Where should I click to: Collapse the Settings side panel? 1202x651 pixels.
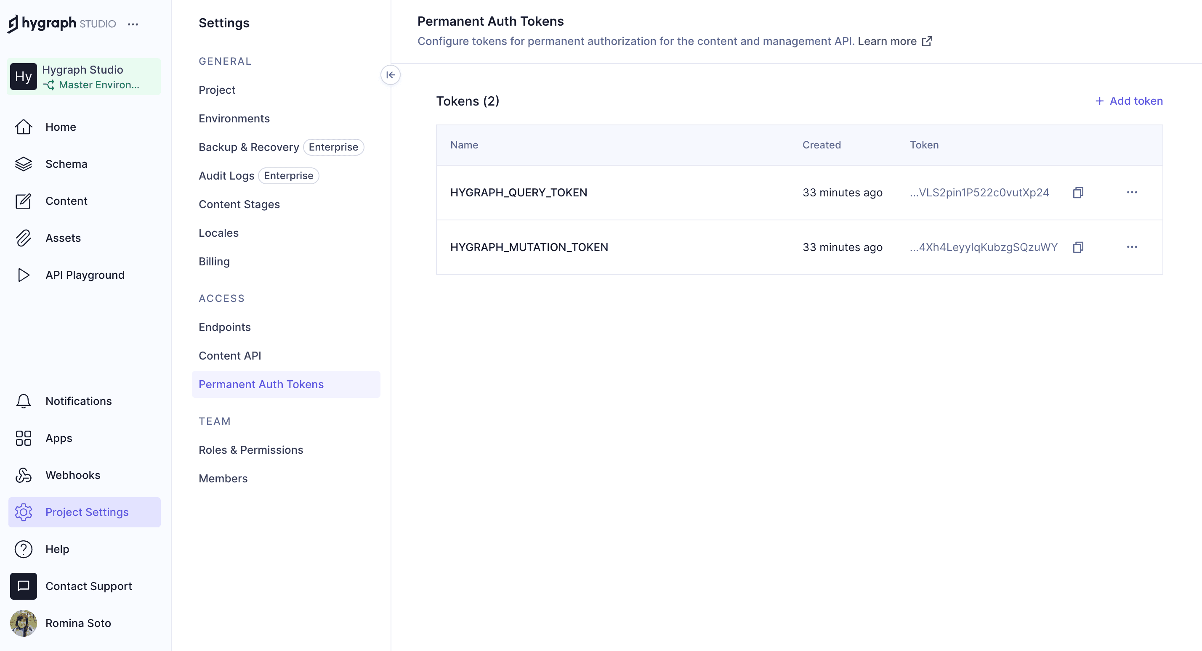click(x=391, y=74)
